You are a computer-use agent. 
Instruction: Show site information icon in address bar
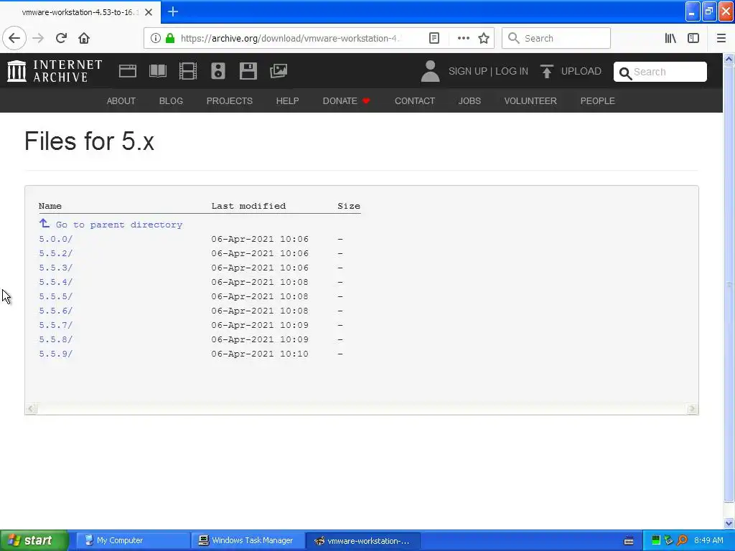coord(155,38)
